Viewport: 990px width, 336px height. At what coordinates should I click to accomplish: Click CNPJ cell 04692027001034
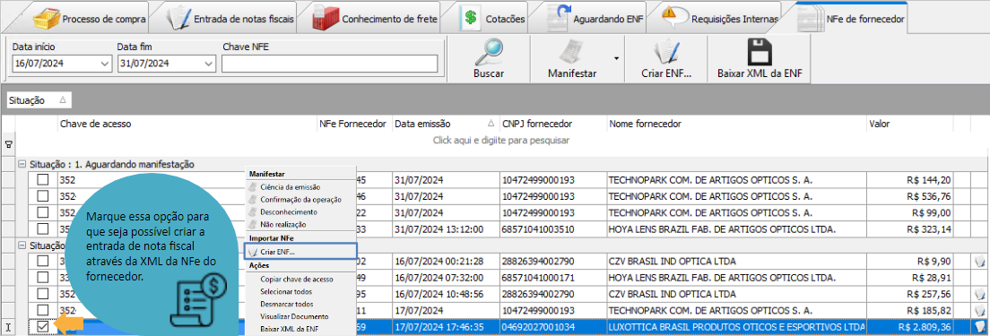553,326
